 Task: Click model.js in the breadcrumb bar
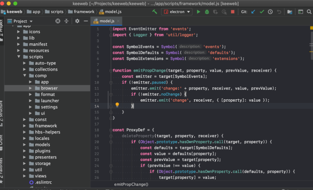click(110, 12)
